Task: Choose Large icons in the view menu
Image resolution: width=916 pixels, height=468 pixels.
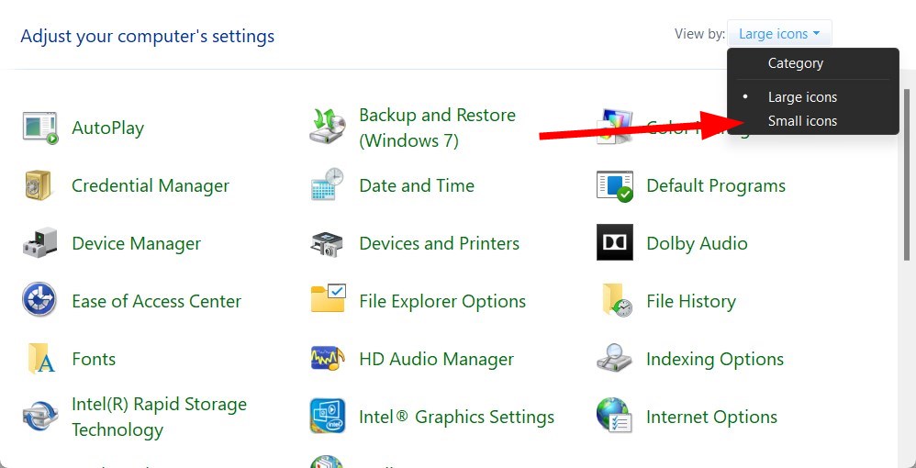Action: coord(802,97)
